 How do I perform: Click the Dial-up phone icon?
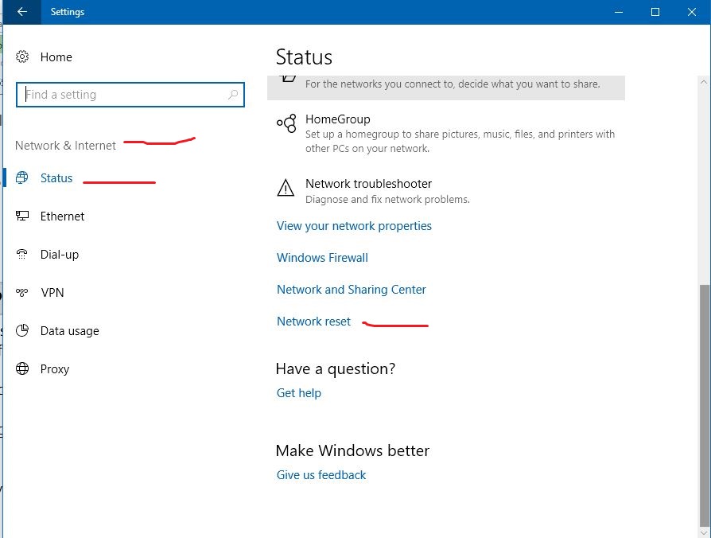tap(21, 254)
